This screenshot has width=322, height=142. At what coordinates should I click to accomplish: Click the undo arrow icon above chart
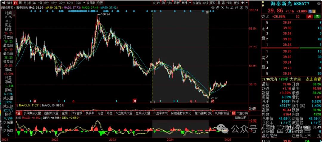(227, 7)
